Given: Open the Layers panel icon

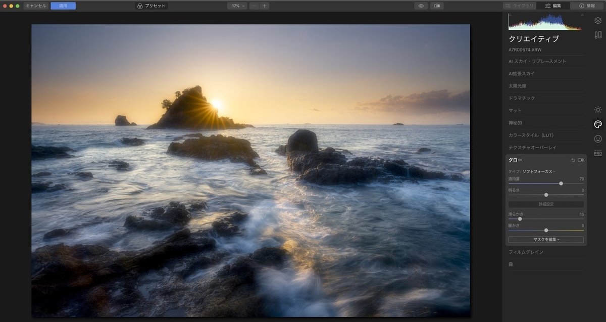Looking at the screenshot, I should click(598, 21).
